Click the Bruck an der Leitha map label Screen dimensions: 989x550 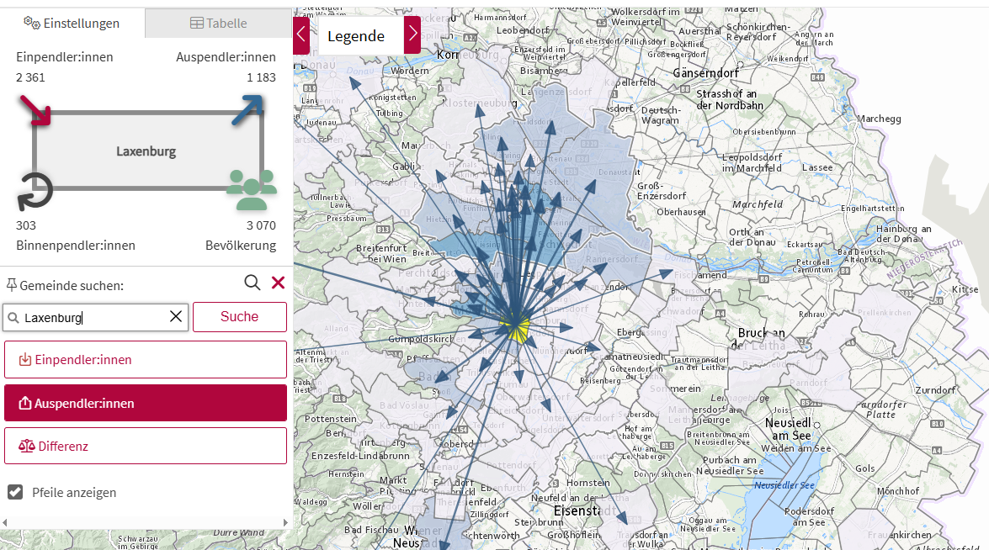coord(759,338)
